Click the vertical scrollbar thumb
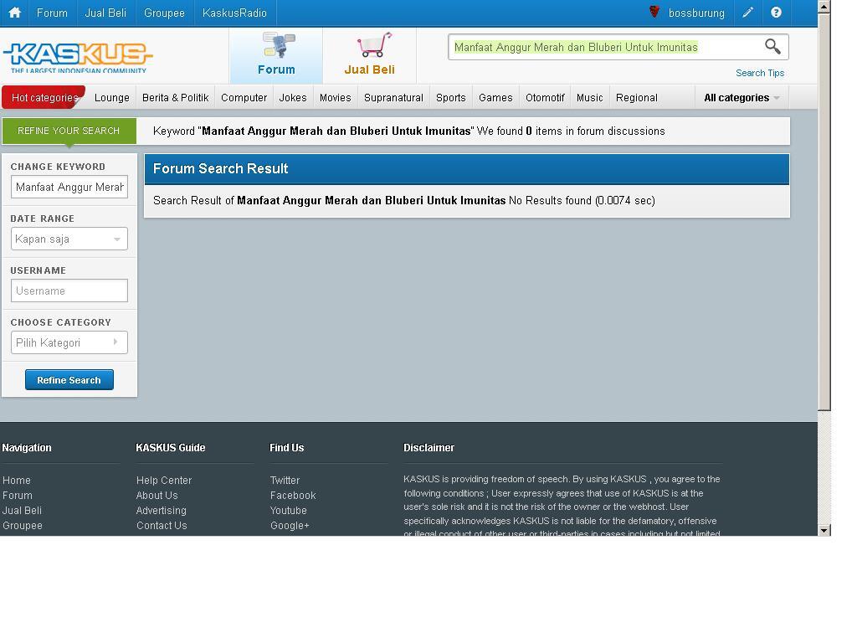 point(824,211)
